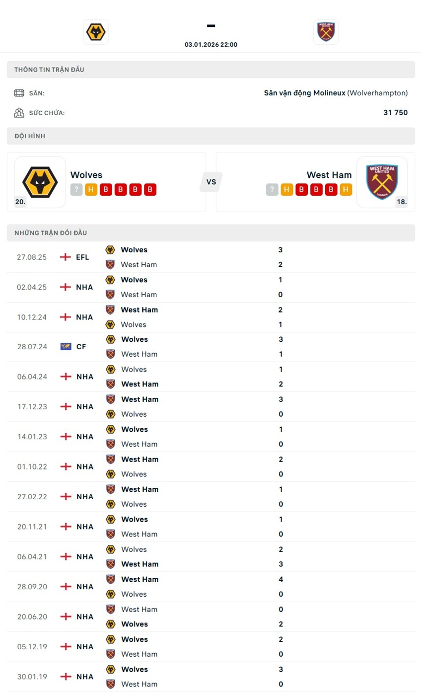Image resolution: width=422 pixels, height=695 pixels.
Task: Select the stadium icon next to SÂN
Action: pos(19,92)
